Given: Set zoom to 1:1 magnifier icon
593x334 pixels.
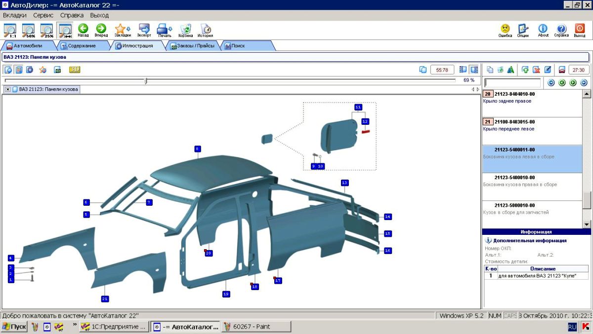Looking at the screenshot, I should coord(10,30).
